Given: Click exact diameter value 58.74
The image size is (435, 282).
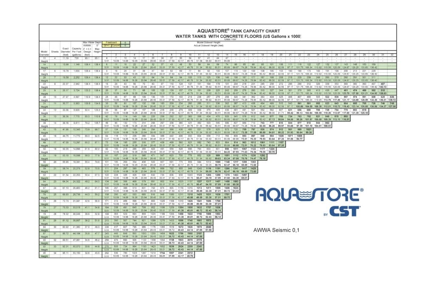Looking at the screenshot, I should [65, 168].
